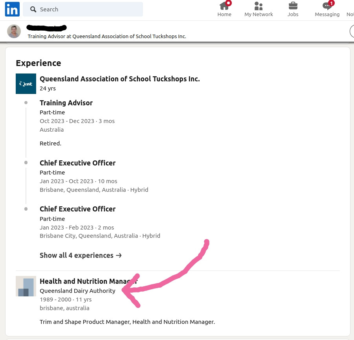Go to Home in top navigation
The width and height of the screenshot is (354, 340).
[x=224, y=9]
